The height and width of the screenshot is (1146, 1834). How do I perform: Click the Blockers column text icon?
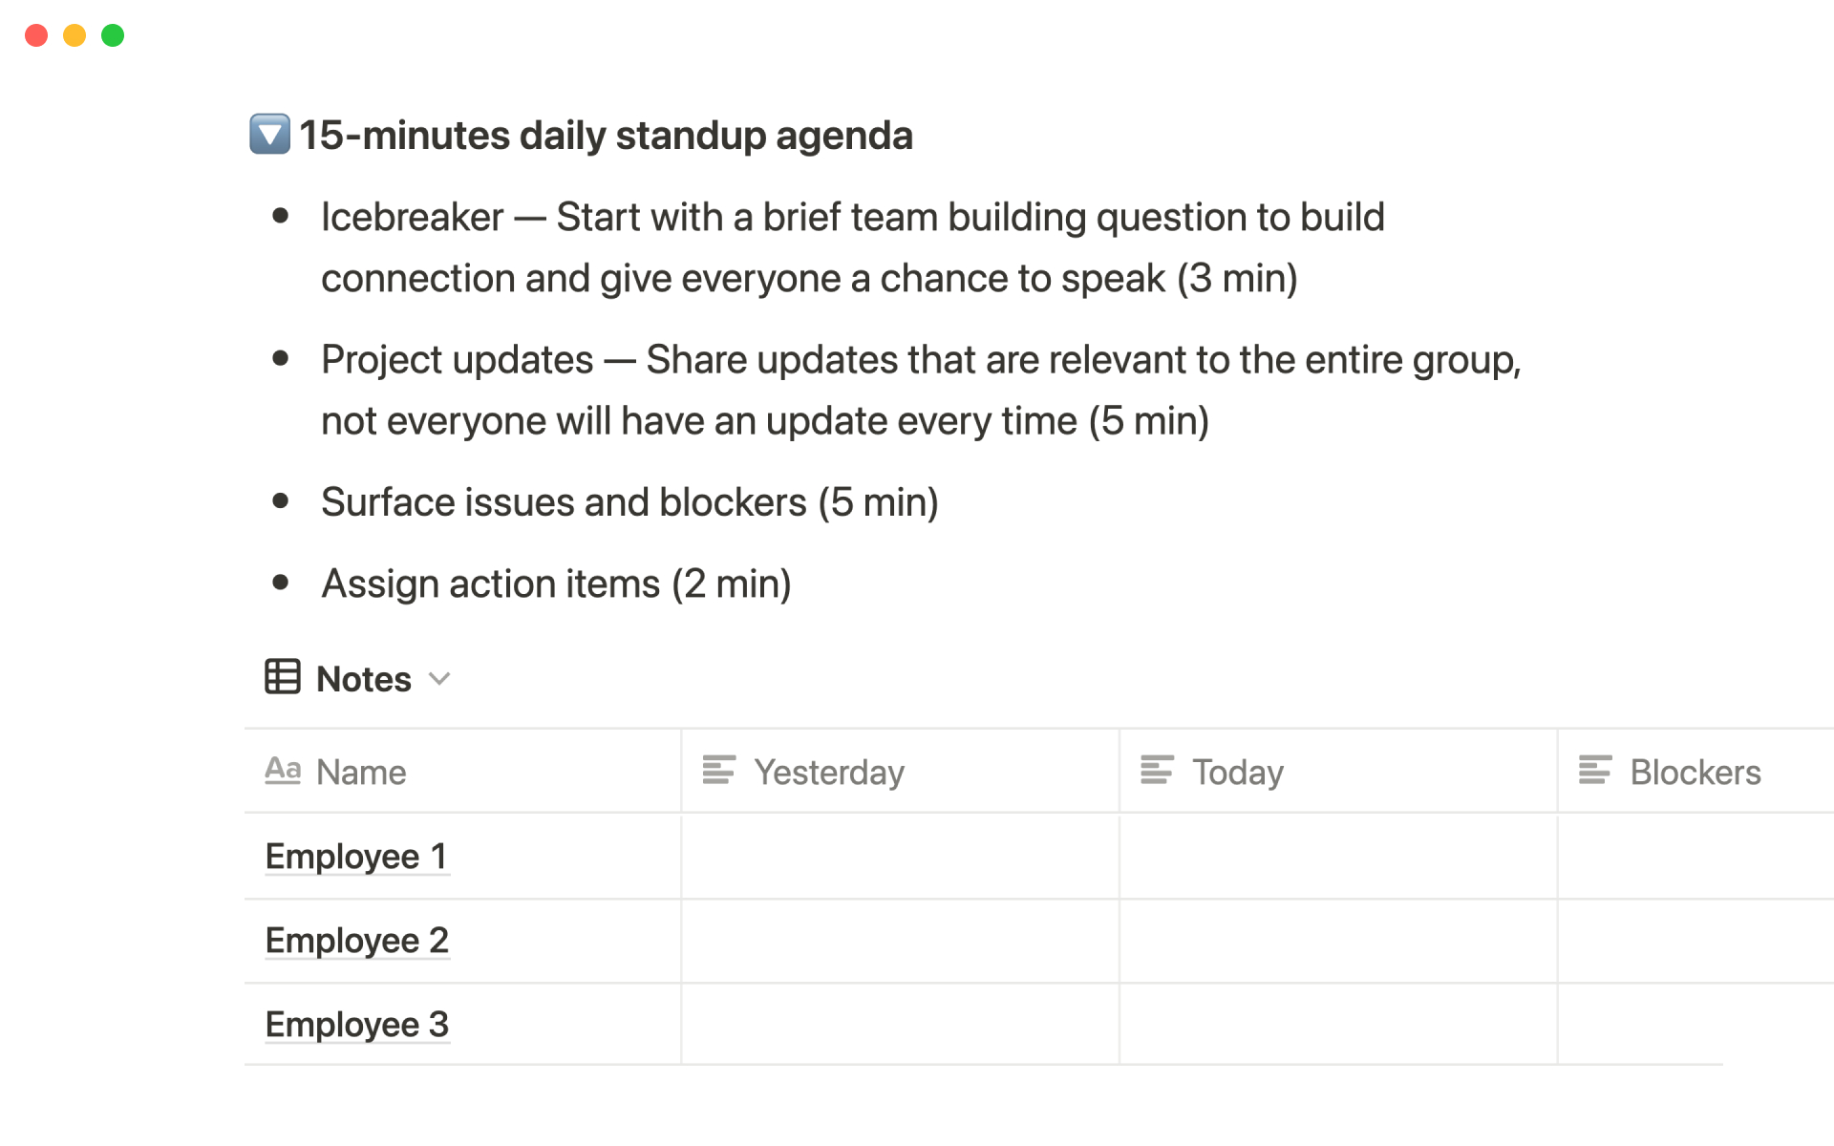[1594, 770]
